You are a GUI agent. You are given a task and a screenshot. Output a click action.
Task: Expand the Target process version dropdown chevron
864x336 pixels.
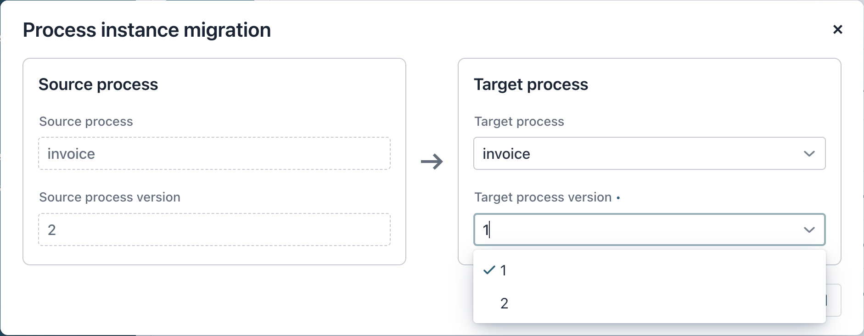coord(809,230)
